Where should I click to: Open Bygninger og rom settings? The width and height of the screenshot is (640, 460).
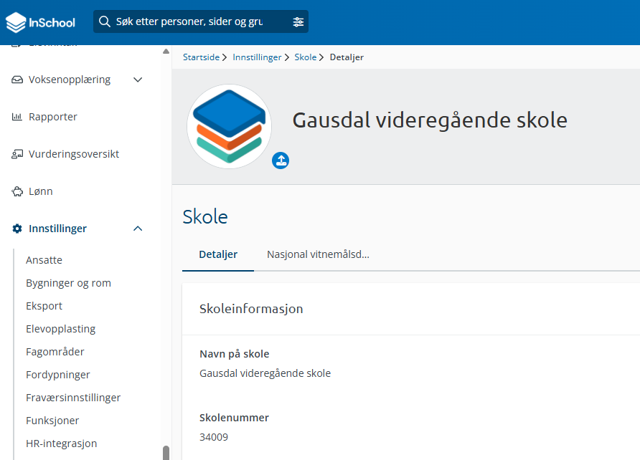point(69,283)
